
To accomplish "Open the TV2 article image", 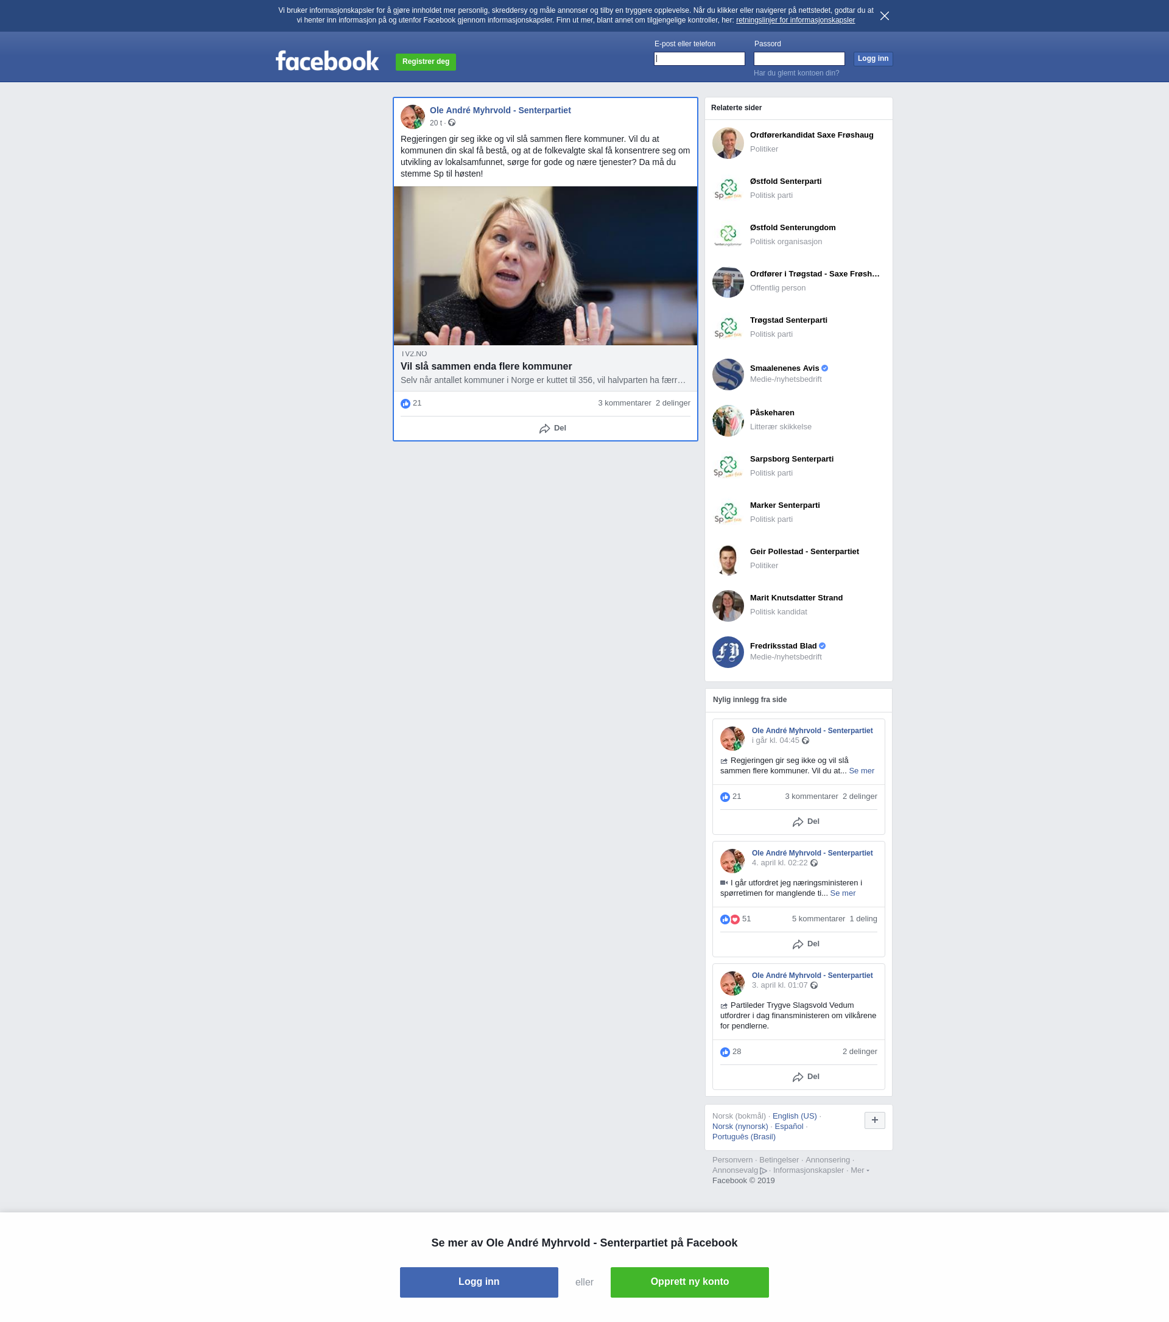I will [x=545, y=266].
